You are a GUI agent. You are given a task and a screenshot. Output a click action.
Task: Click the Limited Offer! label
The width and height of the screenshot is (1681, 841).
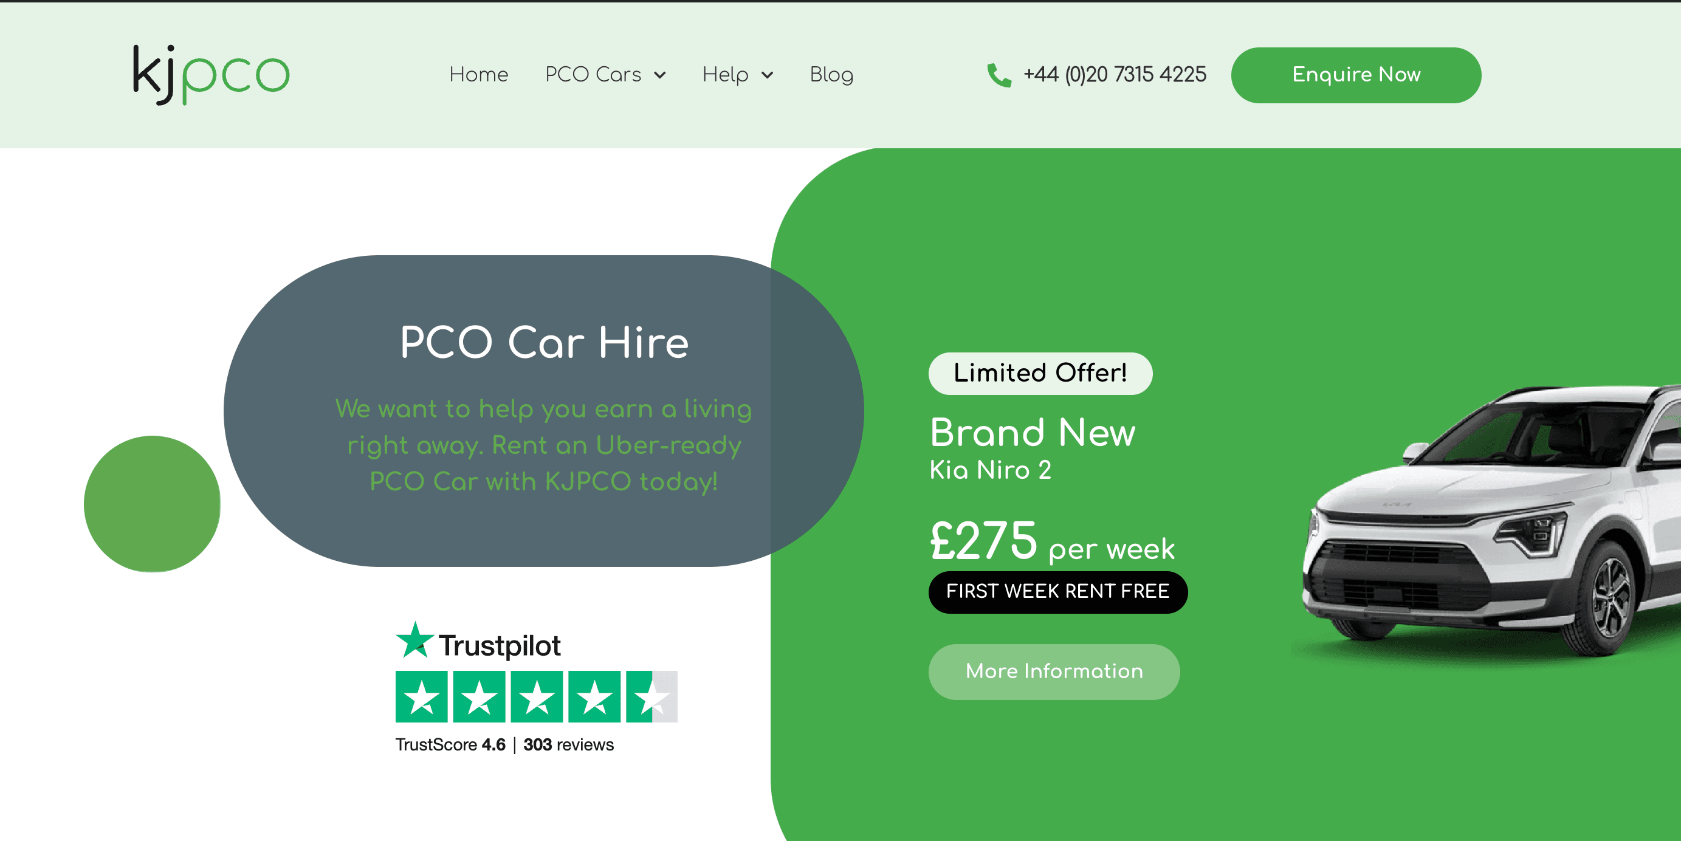tap(1040, 373)
